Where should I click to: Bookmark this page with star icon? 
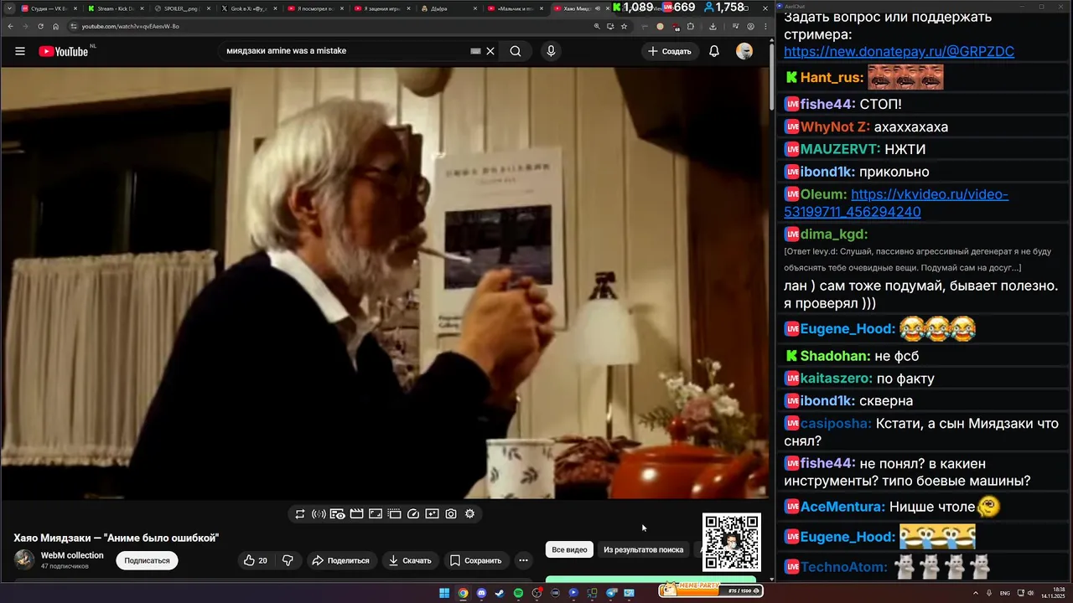624,26
